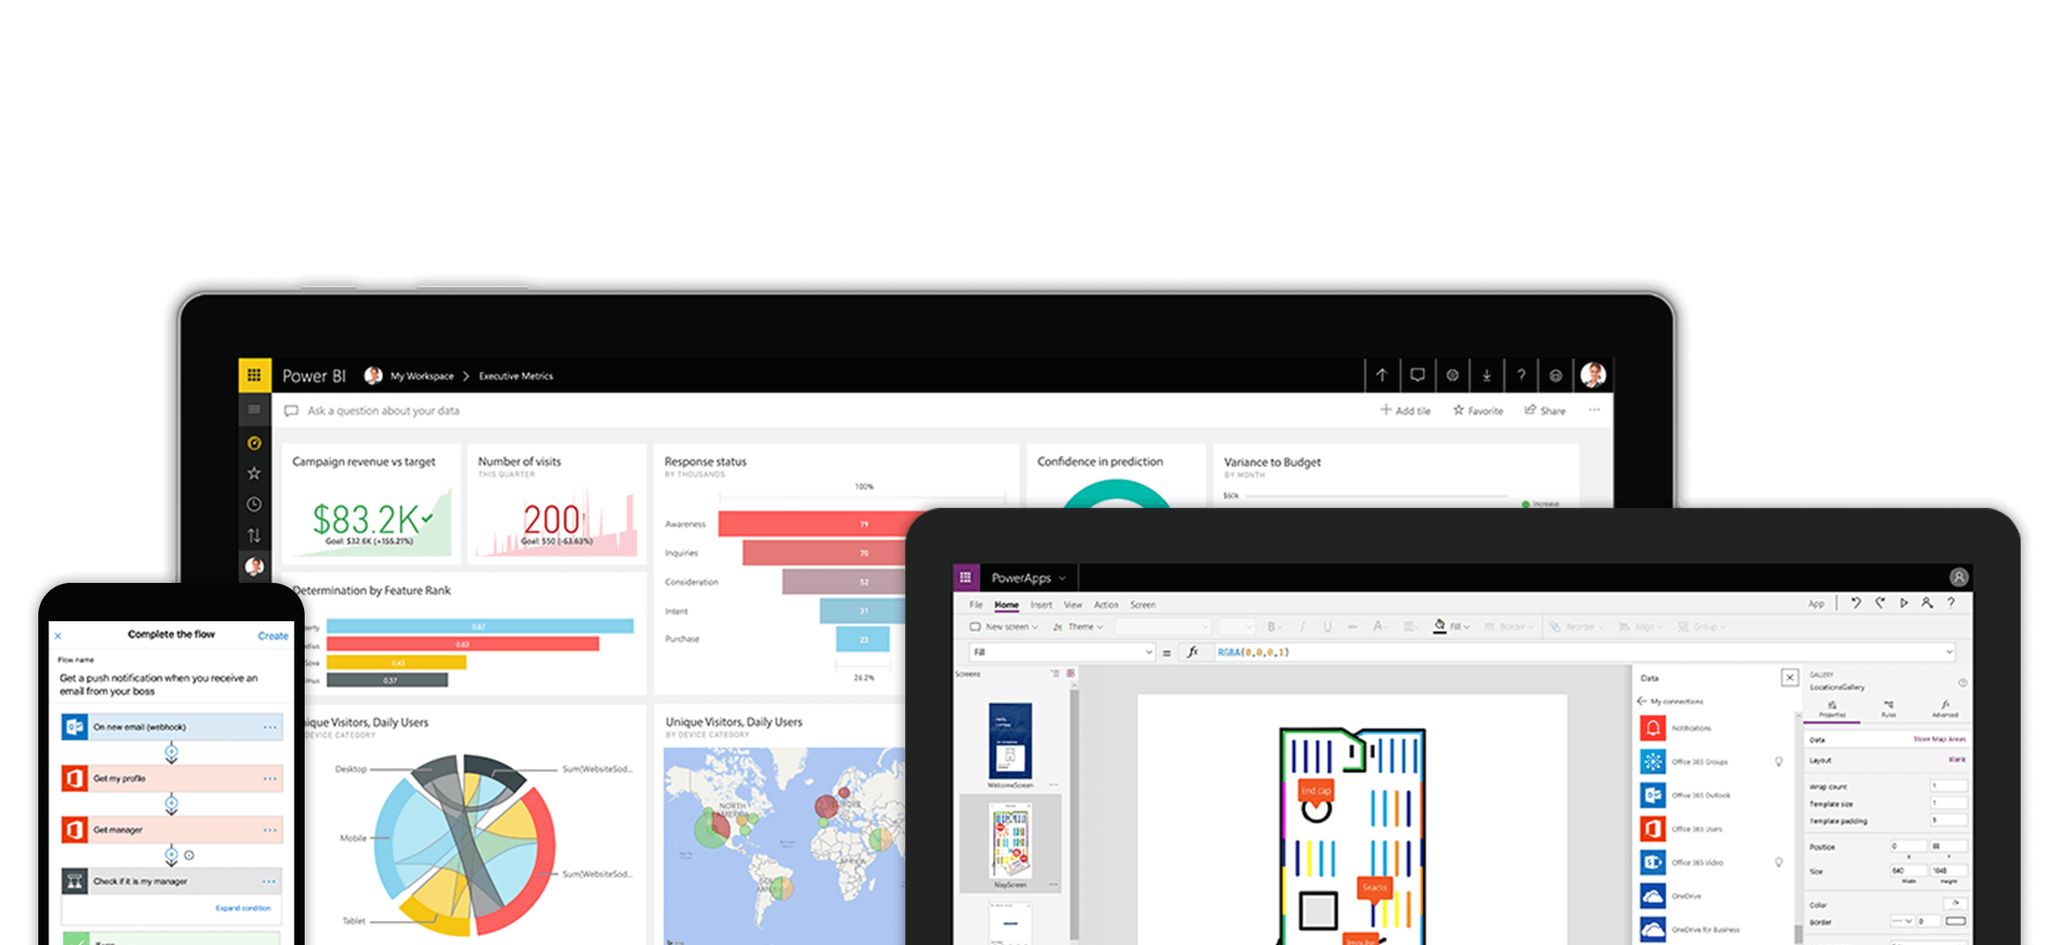This screenshot has width=2059, height=945.
Task: Click the Redo arrow in PowerApps
Action: pyautogui.click(x=1880, y=604)
